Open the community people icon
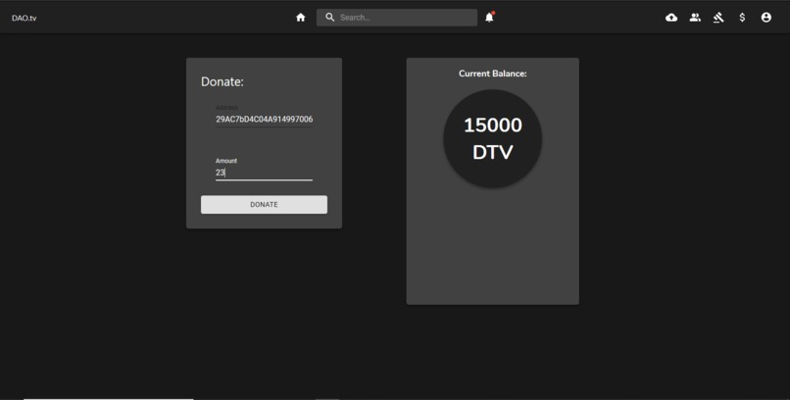 click(695, 18)
